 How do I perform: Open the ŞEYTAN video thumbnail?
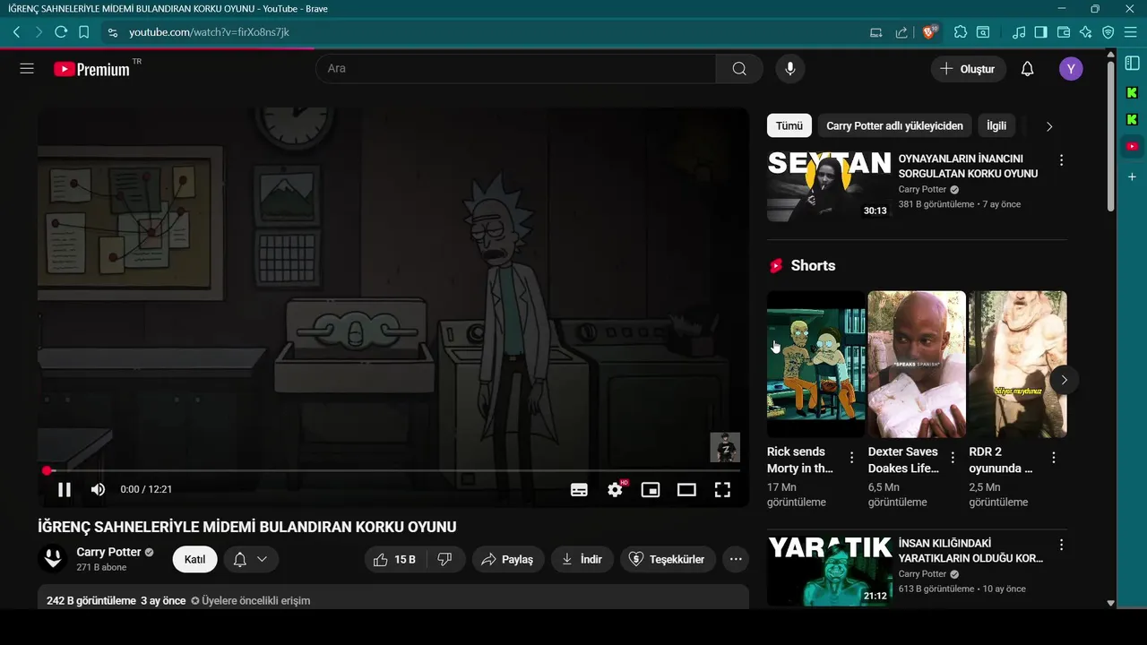coord(829,186)
